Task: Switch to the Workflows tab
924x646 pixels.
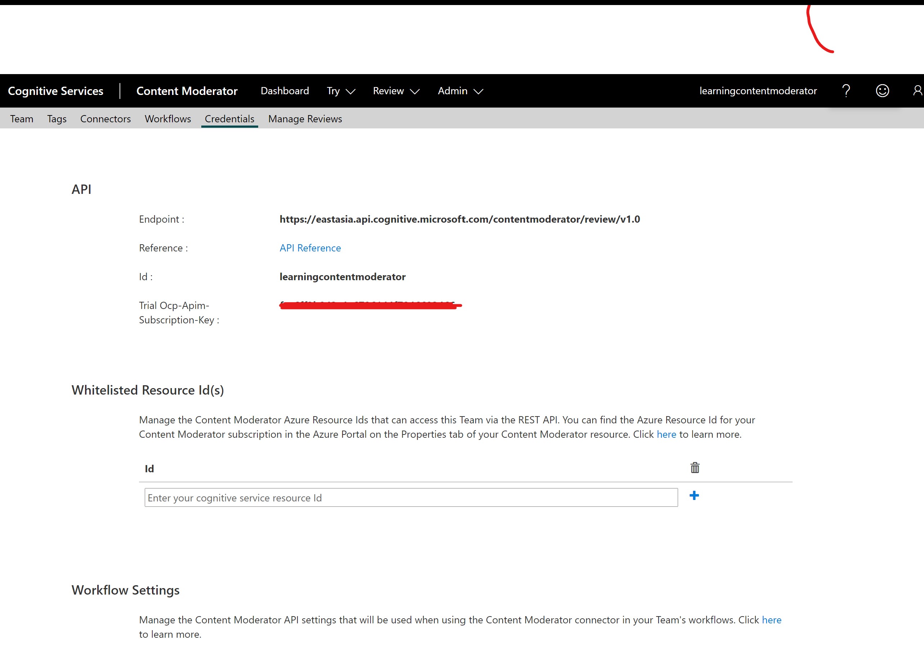Action: click(168, 119)
